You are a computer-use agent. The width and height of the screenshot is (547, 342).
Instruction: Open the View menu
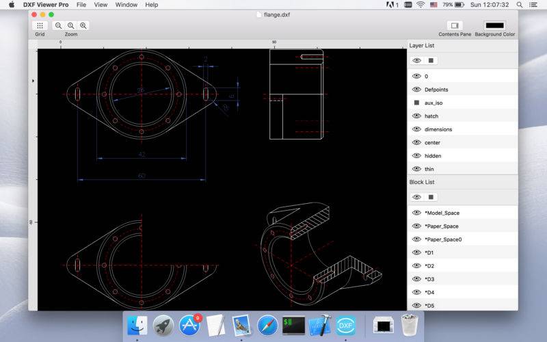(x=101, y=5)
